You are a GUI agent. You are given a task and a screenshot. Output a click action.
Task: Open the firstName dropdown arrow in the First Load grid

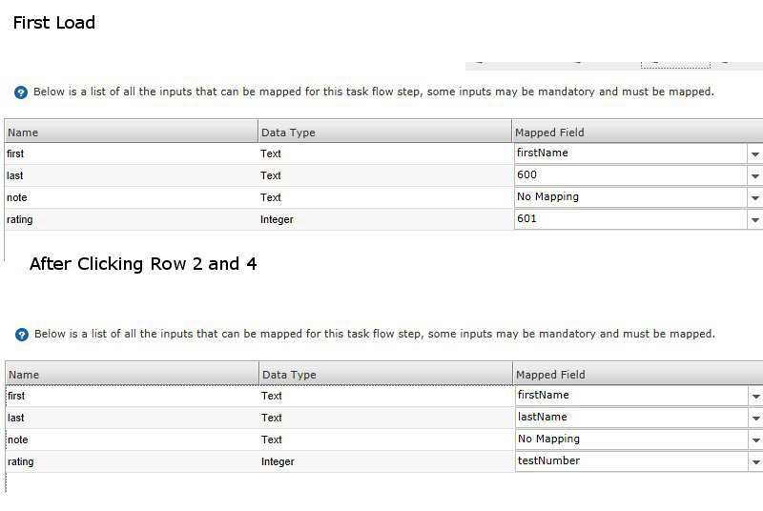754,153
